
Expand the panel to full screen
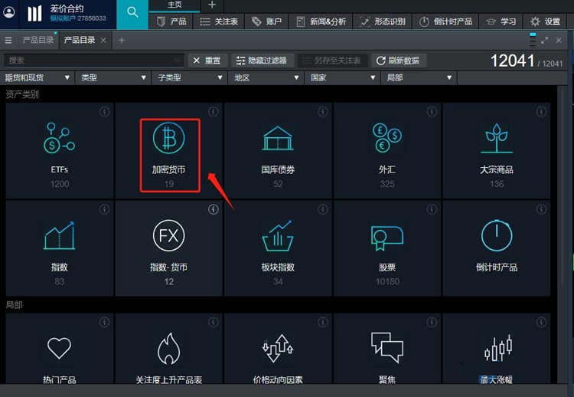tap(545, 41)
